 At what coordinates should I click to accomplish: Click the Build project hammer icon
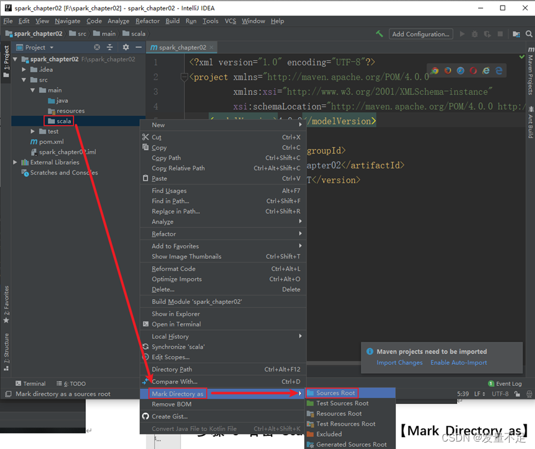379,34
